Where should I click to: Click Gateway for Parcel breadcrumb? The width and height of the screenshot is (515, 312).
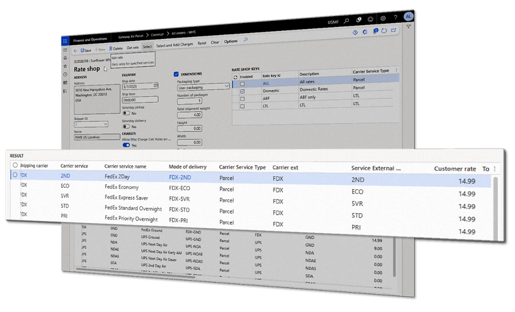[131, 36]
